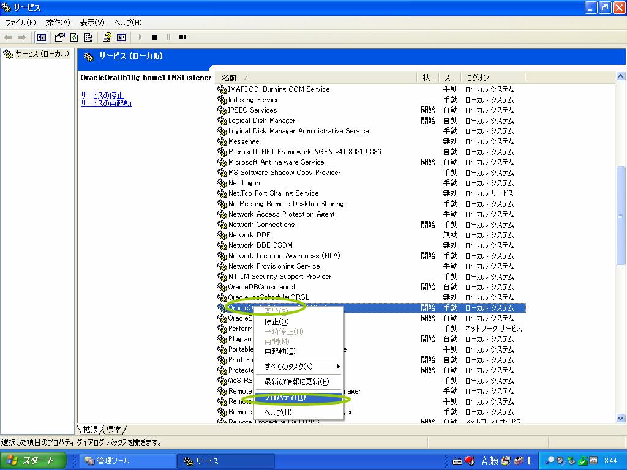Image resolution: width=627 pixels, height=470 pixels.
Task: Choose 再起動(E) in the context menu
Action: [298, 351]
